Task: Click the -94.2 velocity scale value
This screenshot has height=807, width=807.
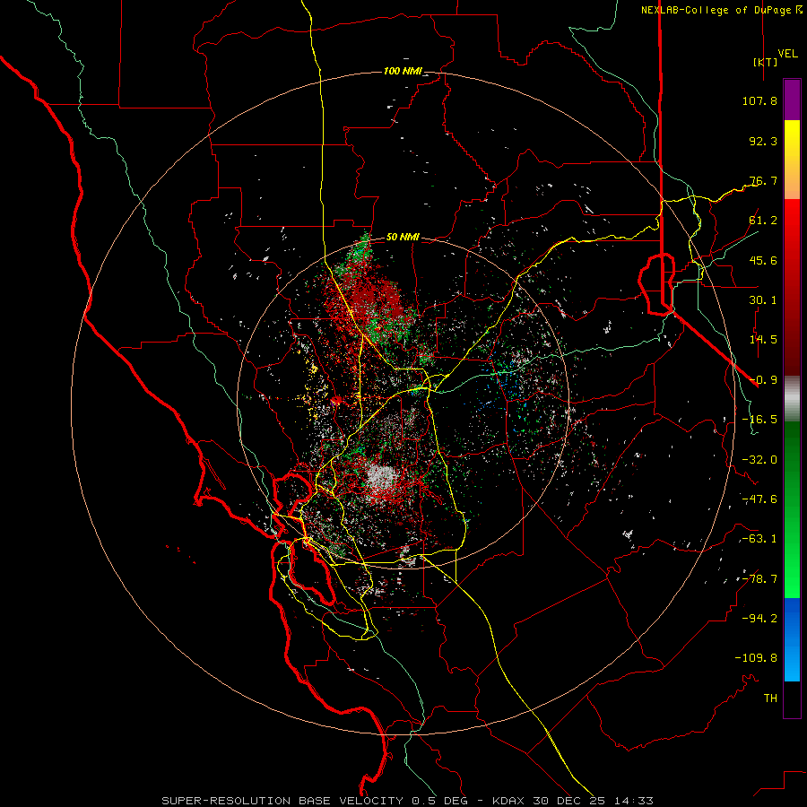Action: (759, 619)
